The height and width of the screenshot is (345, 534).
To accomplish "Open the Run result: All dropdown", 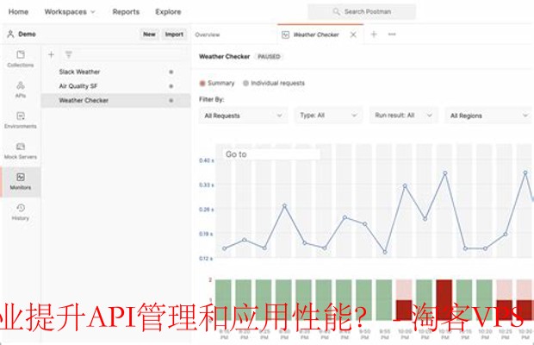I will (403, 116).
